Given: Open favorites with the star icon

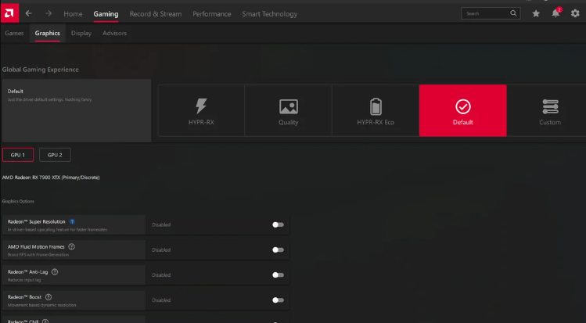Looking at the screenshot, I should click(x=536, y=13).
